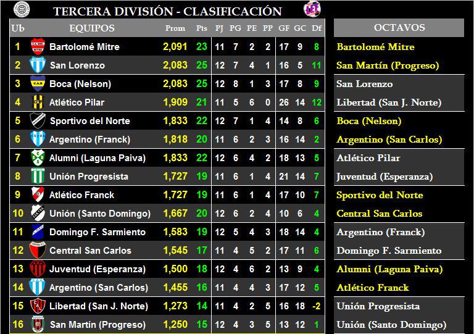Select Unión (Santo Domingo) name in standings table

[99, 214]
